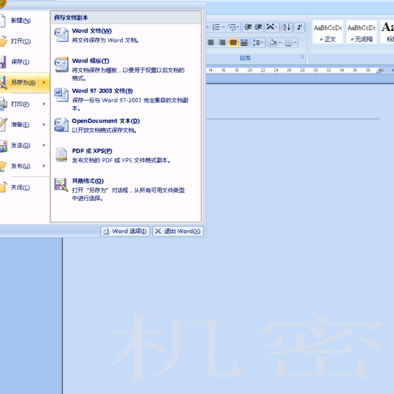
Task: Open paragraph (段落) dialog launcher
Action: (x=302, y=57)
